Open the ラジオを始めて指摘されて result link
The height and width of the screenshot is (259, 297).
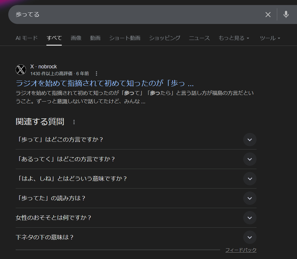(105, 83)
